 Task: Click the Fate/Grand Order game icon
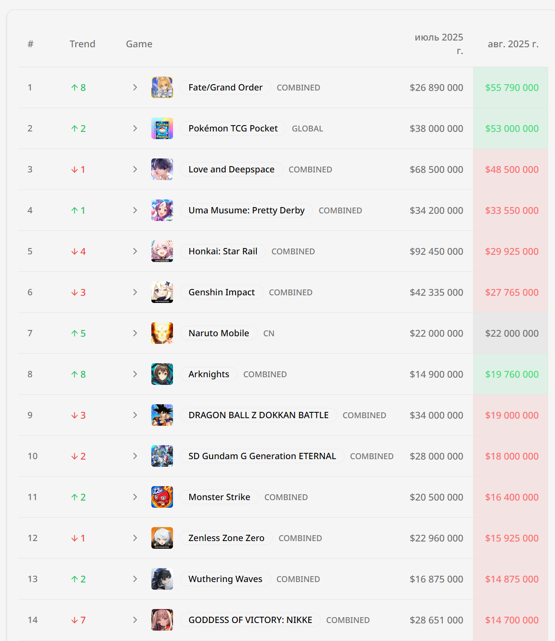(162, 87)
